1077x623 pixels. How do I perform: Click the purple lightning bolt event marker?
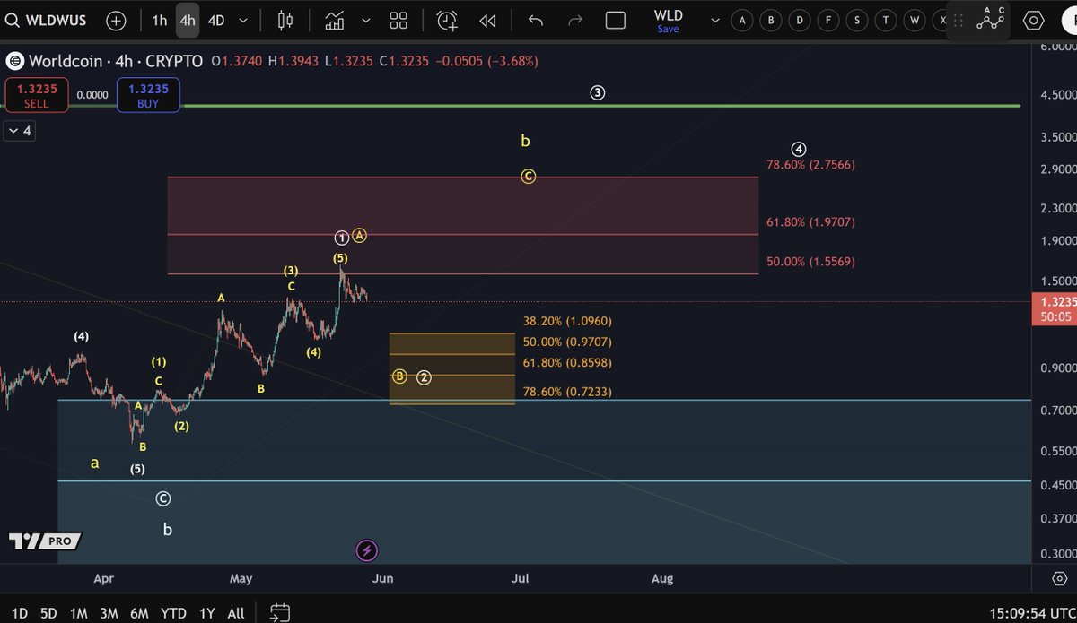pos(366,550)
